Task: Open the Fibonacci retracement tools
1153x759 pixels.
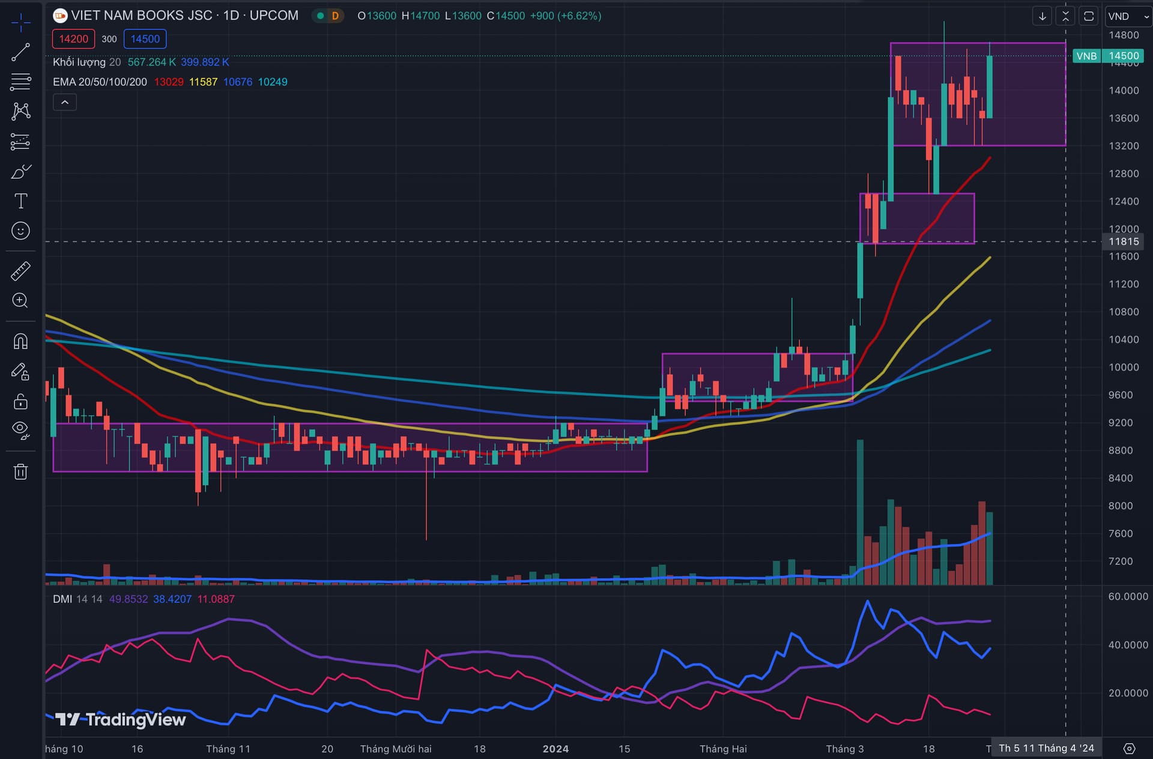Action: coord(20,82)
